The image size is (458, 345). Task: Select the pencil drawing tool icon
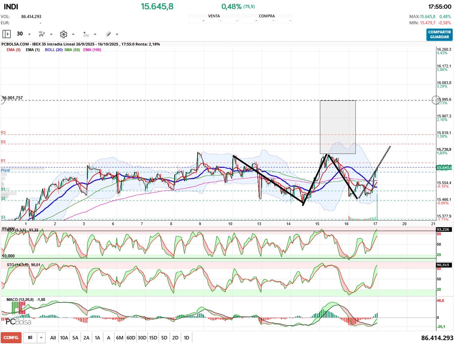pyautogui.click(x=108, y=34)
